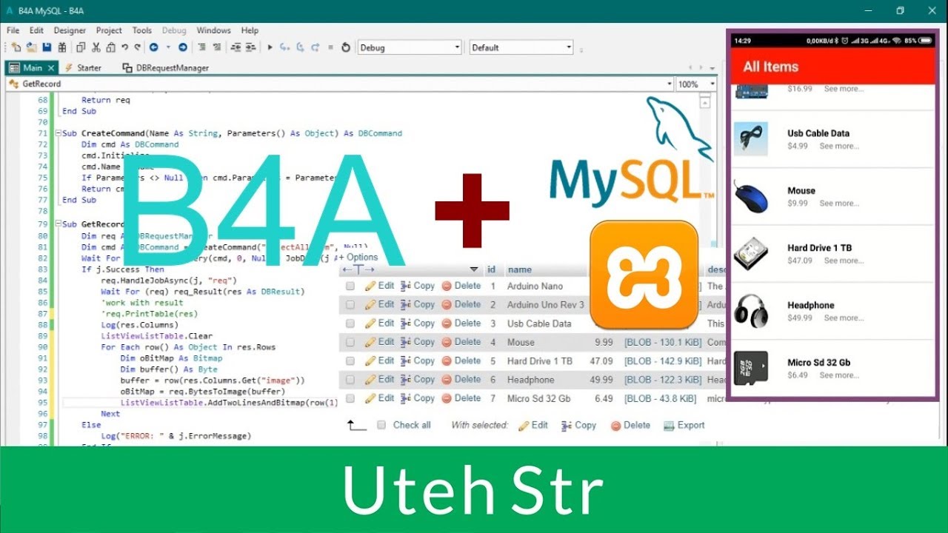Click the Restart circular arrow icon

(345, 47)
